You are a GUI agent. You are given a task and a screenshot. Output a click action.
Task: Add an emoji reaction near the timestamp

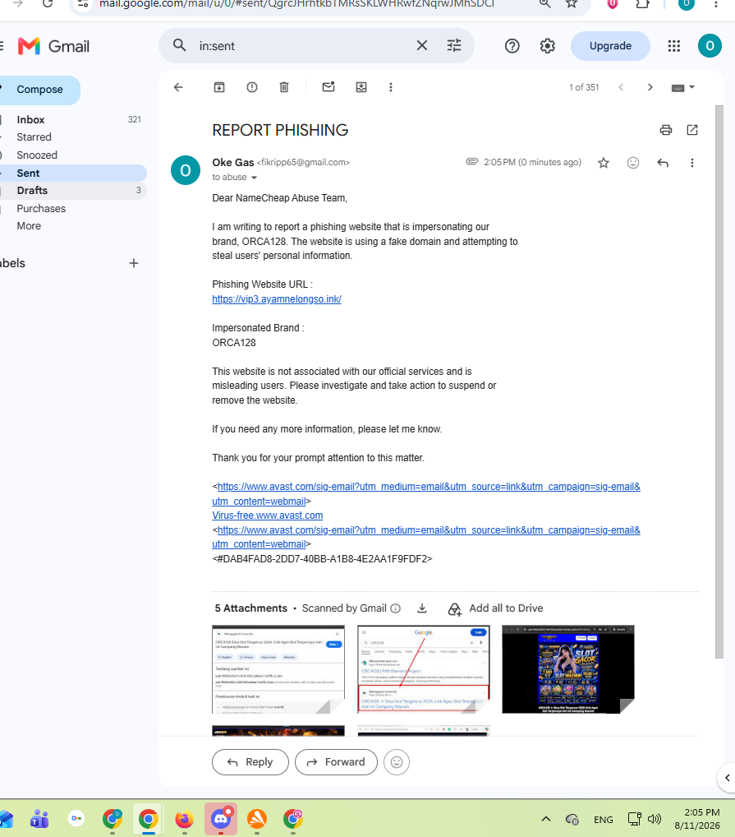[x=632, y=163]
